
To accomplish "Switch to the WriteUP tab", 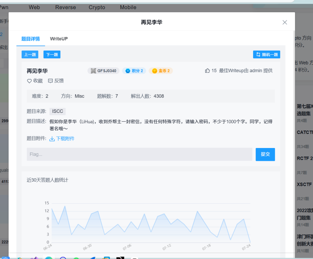I will click(59, 39).
